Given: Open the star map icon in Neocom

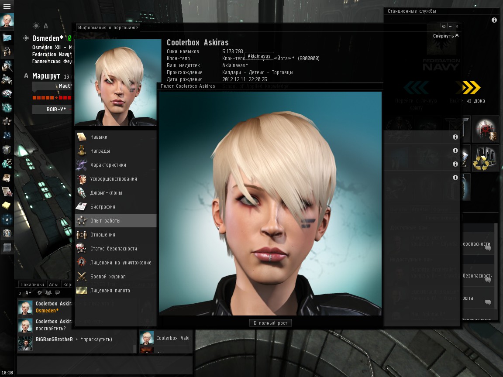Looking at the screenshot, I should point(7,135).
